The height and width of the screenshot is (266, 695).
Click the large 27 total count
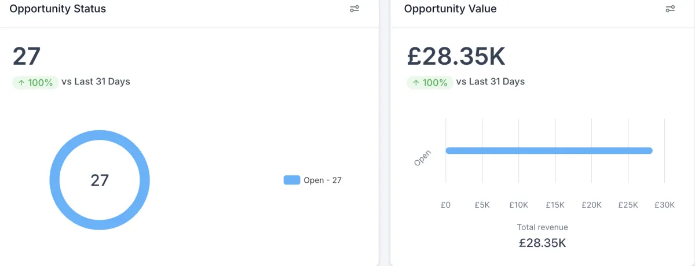click(x=27, y=57)
